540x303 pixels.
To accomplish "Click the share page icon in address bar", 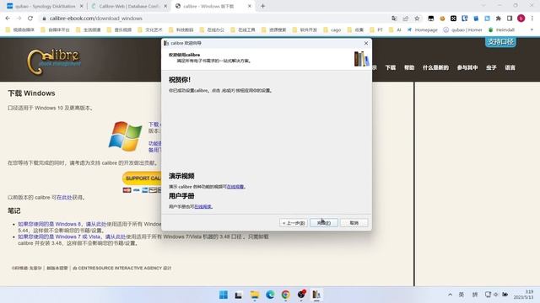I will tap(406, 19).
